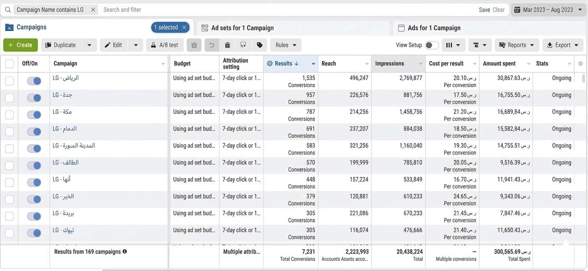Open the columns layout dropdown
This screenshot has height=271, width=588.
pyautogui.click(x=453, y=45)
